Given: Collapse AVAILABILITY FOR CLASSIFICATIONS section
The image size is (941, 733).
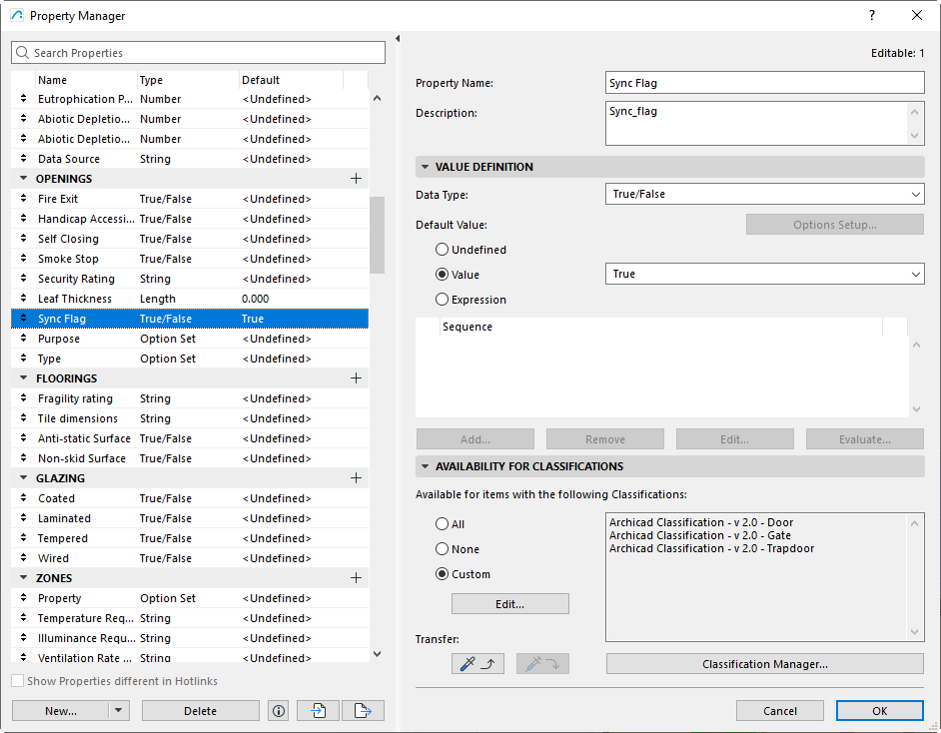Looking at the screenshot, I should [425, 466].
